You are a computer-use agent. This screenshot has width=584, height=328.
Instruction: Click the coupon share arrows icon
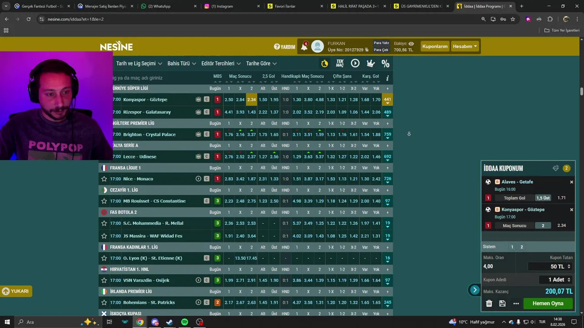pos(556,168)
